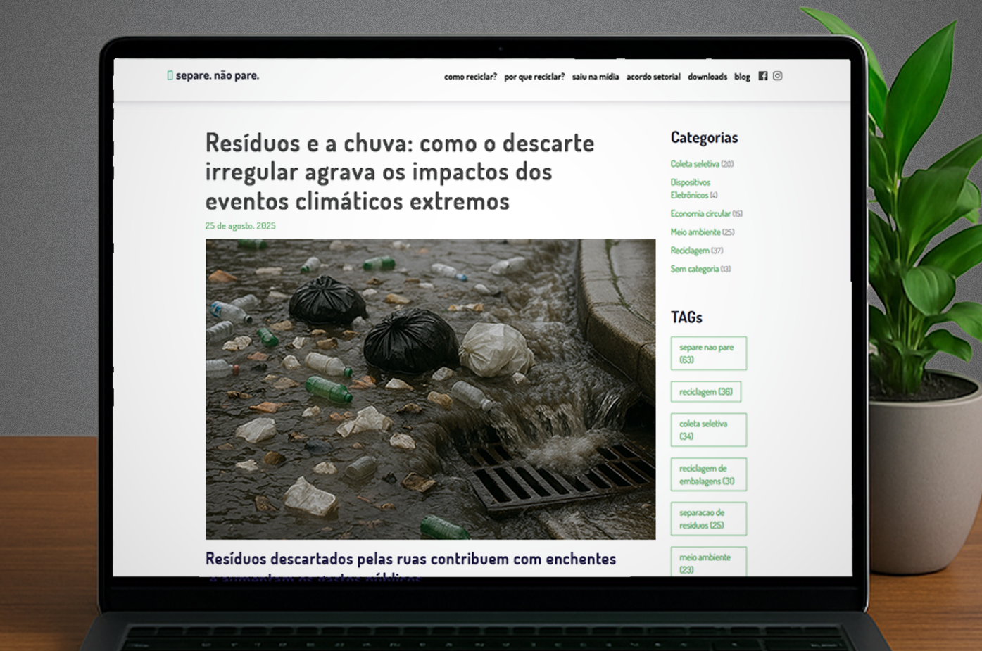982x651 pixels.
Task: Open the 'Meio ambiente' category
Action: click(x=695, y=232)
